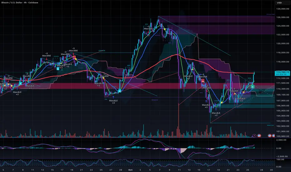Screen dimensions: 291x172
Task: Click the -2,000.00 MACD axis label
Action: tap(281, 156)
